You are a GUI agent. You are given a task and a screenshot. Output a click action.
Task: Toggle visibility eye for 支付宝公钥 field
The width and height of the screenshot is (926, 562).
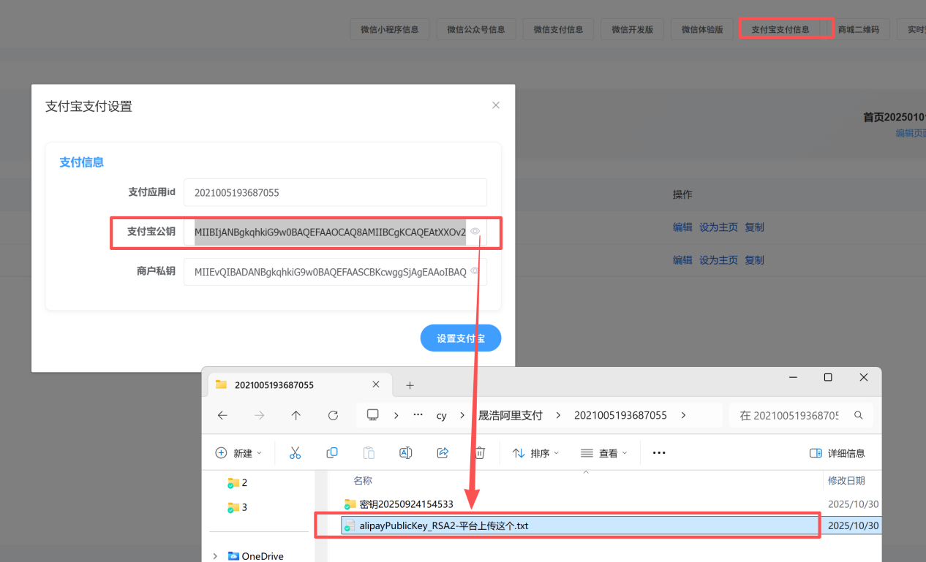[475, 232]
